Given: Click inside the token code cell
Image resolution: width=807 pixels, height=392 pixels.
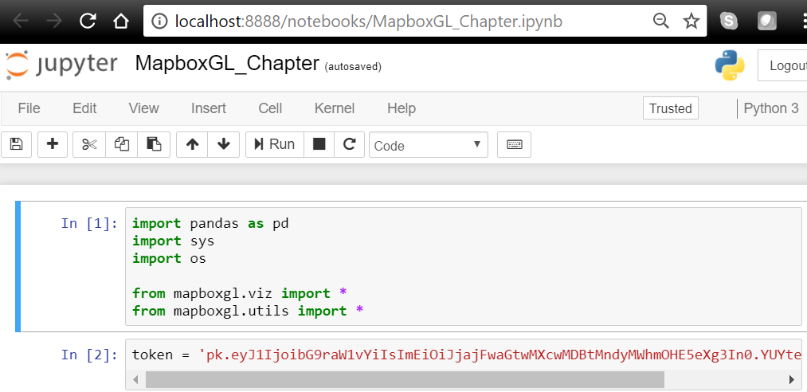Looking at the screenshot, I should tap(463, 355).
